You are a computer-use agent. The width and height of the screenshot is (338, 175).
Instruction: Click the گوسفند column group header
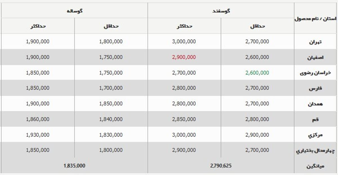221,11
